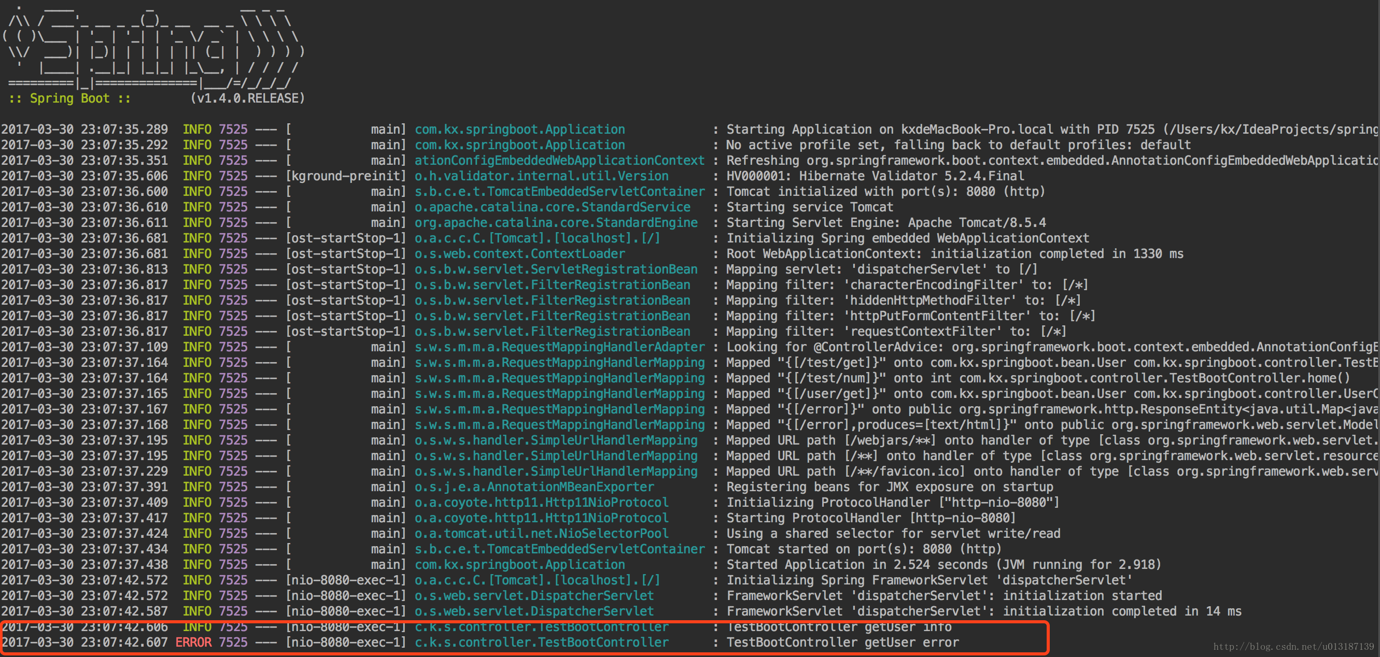Image resolution: width=1380 pixels, height=657 pixels.
Task: Click 'Mapped "{[/test/num]}"' log message
Action: coord(1038,378)
